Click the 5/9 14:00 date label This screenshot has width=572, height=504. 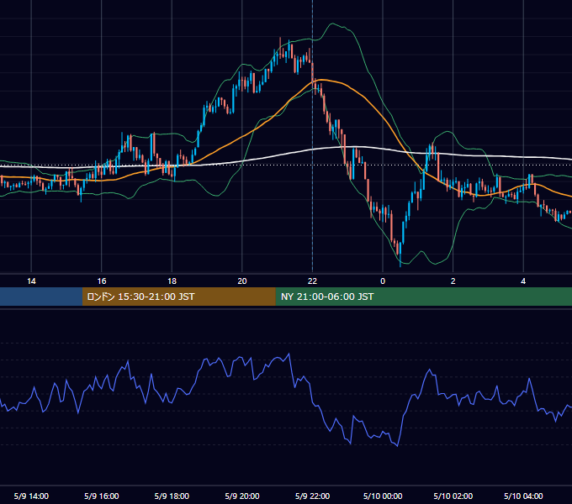31,496
